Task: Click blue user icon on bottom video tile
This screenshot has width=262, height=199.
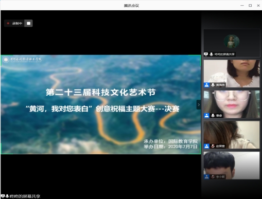Action: 206,177
